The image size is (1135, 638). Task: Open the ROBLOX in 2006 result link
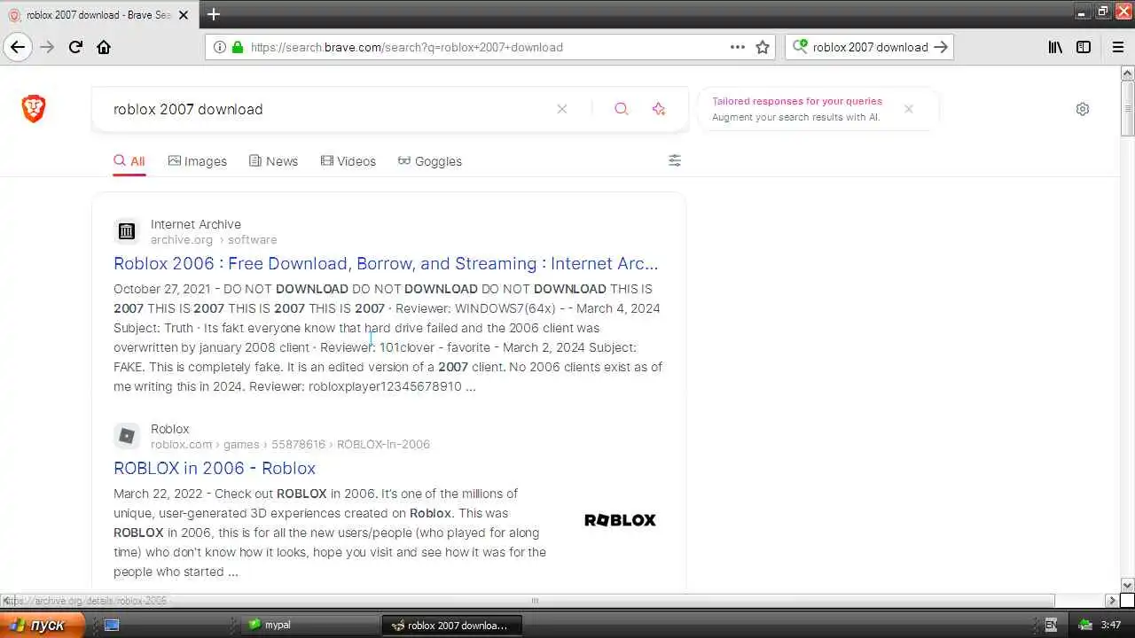[x=215, y=468]
